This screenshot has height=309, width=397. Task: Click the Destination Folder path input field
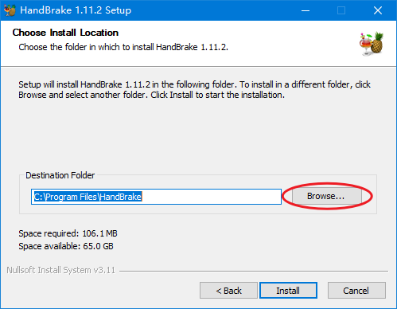point(156,197)
